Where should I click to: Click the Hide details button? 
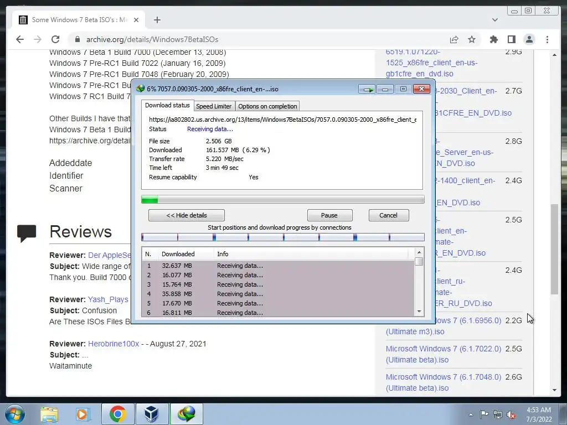[x=187, y=215]
